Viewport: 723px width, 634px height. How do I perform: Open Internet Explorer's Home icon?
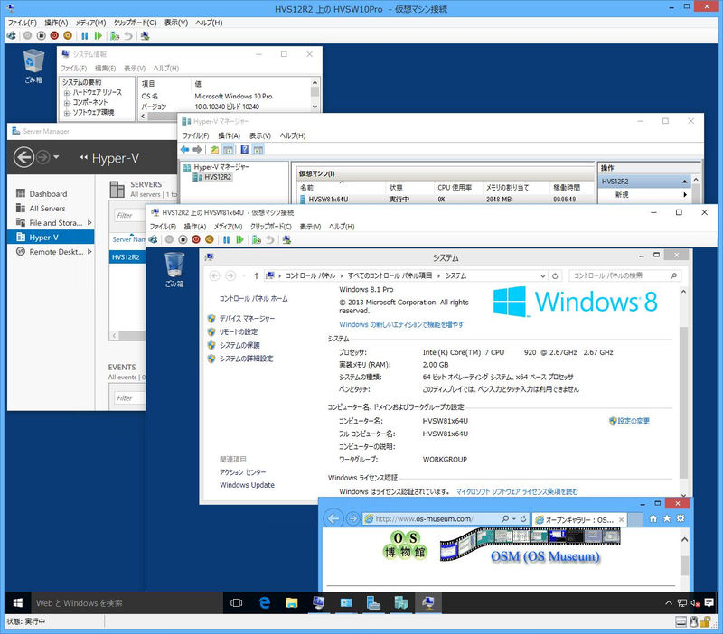pos(653,518)
